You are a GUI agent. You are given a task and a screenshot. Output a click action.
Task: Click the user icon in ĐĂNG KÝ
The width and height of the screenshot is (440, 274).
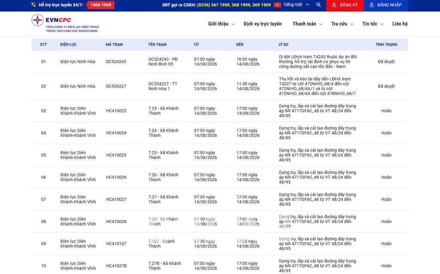coord(334,5)
